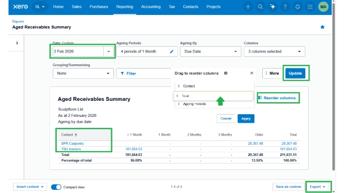Click the Filter button
Screen dimensions: 344x193
point(128,73)
